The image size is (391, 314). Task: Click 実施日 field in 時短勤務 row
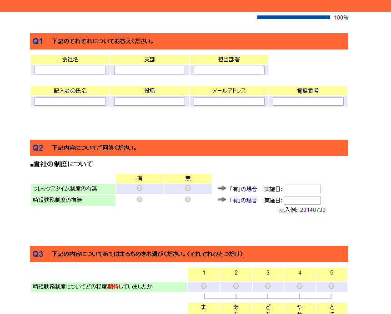click(302, 201)
